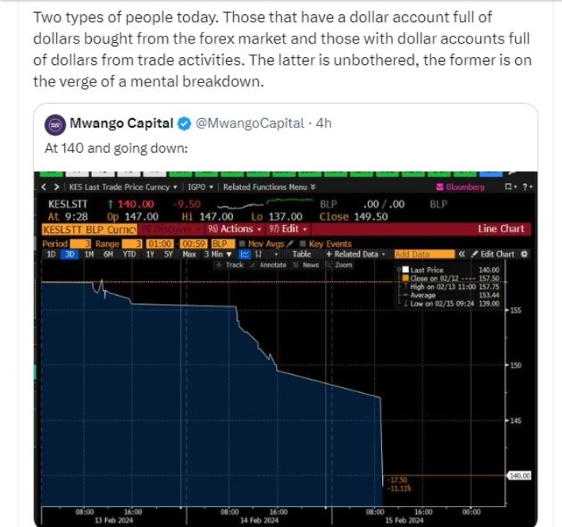Open the @MwangoCapital handle link
This screenshot has width=562, height=527.
[x=250, y=124]
